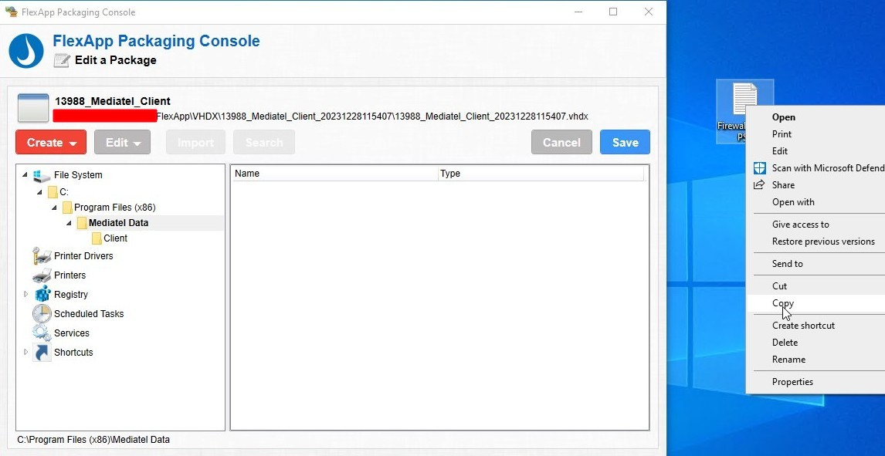Click the Registry cubes icon
The height and width of the screenshot is (456, 885).
click(42, 294)
